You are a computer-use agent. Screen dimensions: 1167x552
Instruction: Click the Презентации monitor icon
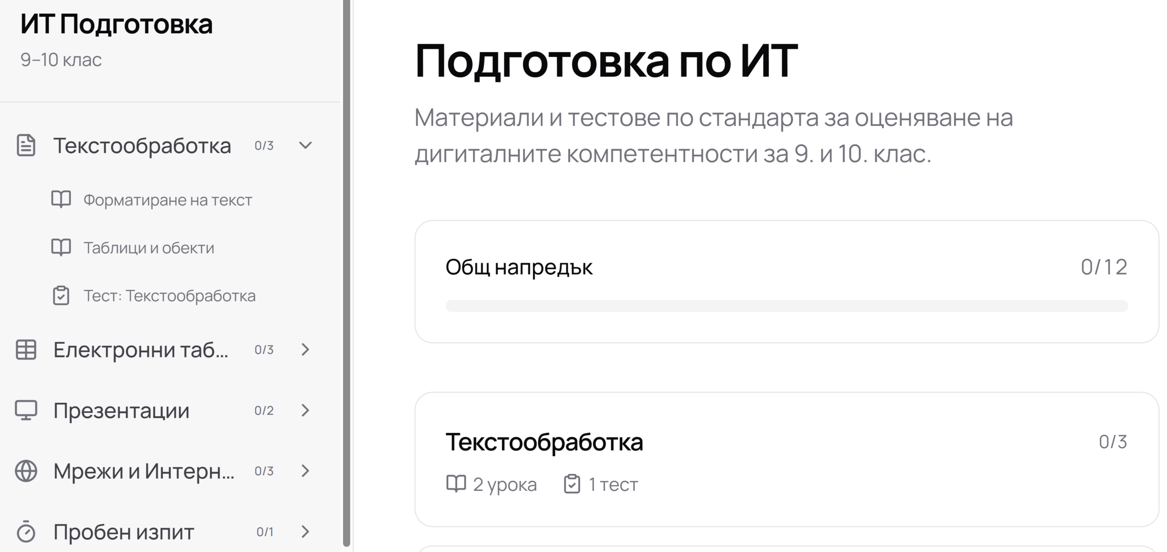[26, 410]
